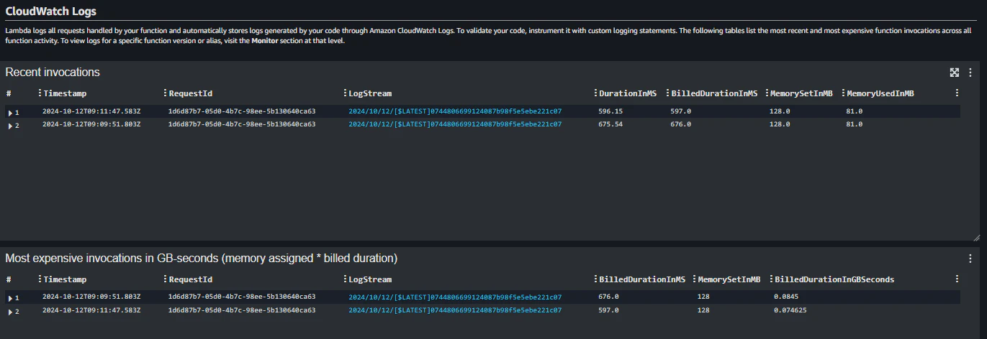Expand row 1 in Recent invocations table
987x339 pixels.
10,113
